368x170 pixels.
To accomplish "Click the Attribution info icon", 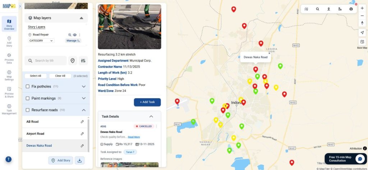I will 365,148.
